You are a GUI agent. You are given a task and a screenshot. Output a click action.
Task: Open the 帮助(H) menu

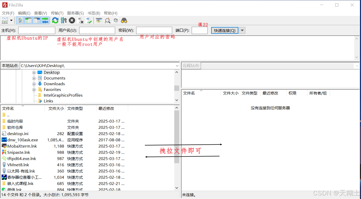tap(111, 13)
